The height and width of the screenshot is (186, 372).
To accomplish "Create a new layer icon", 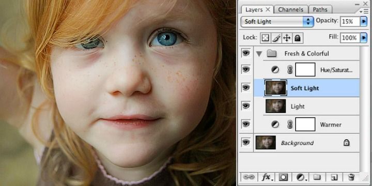I will pos(334,177).
